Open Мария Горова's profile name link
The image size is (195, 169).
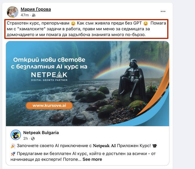(x=36, y=9)
